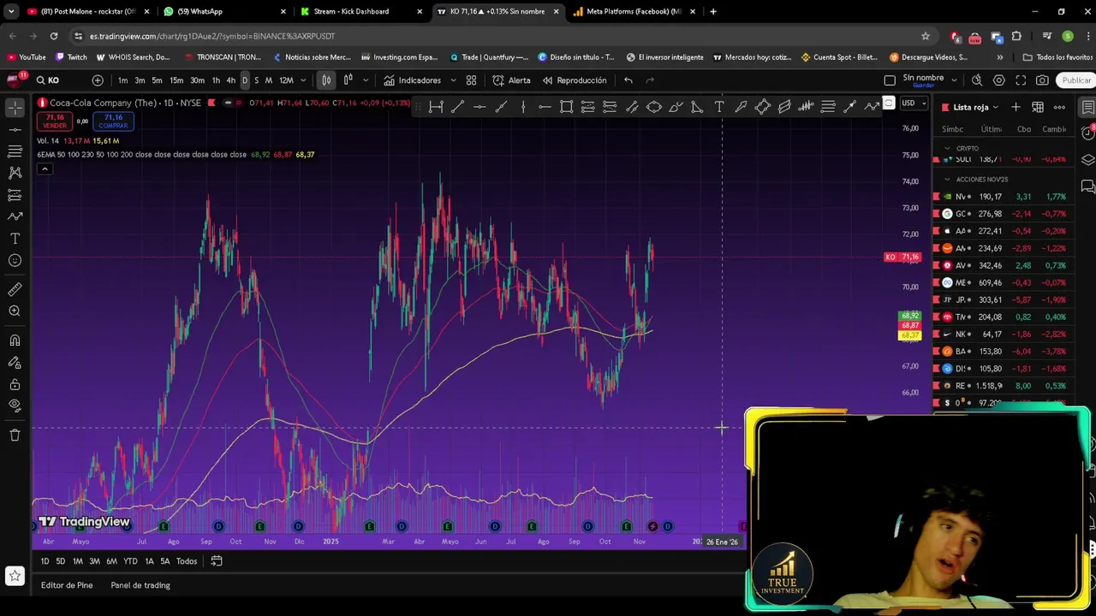Add symbol to compare plus button
Image resolution: width=1096 pixels, height=616 pixels.
98,80
